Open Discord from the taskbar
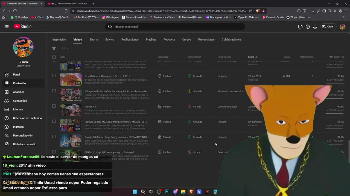350x196 pixels. (175, 192)
